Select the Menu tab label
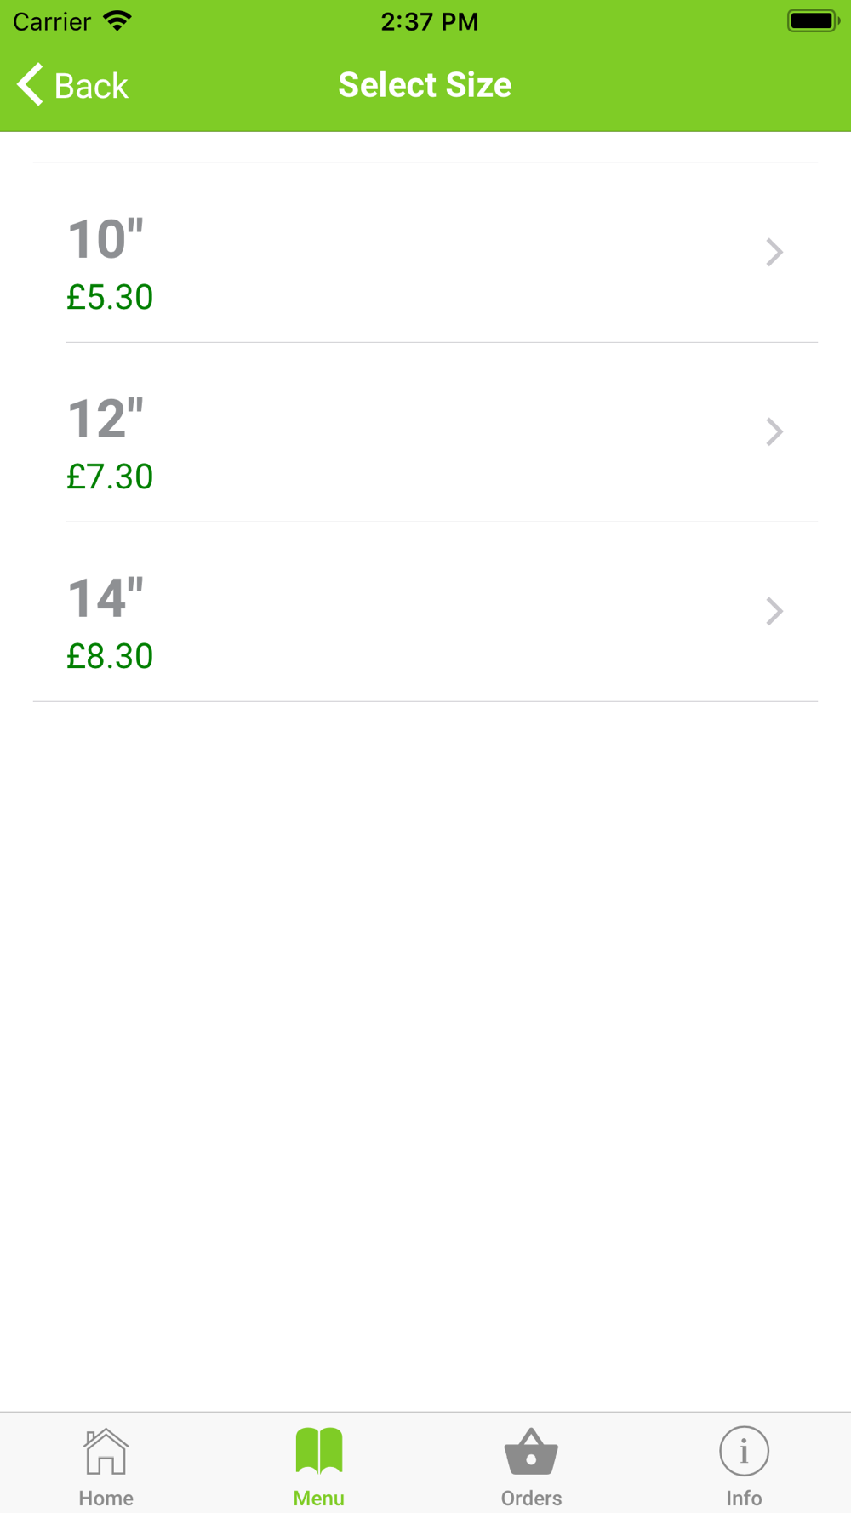Image resolution: width=851 pixels, height=1513 pixels. pos(318,1498)
